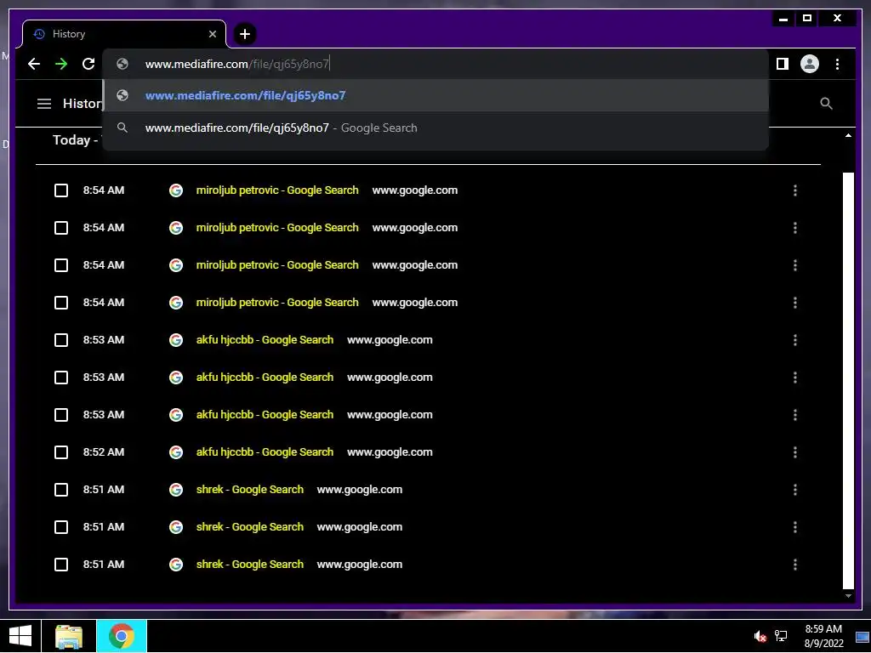Open the History hamburger menu
Viewport: 871px width, 653px height.
point(44,104)
